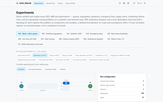Switch to Live (your browser) view

[x=35, y=69]
